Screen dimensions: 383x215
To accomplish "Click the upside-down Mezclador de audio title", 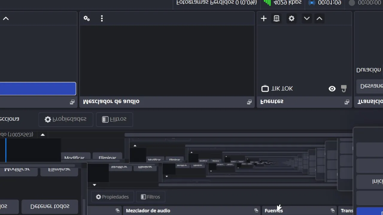I will (x=111, y=102).
